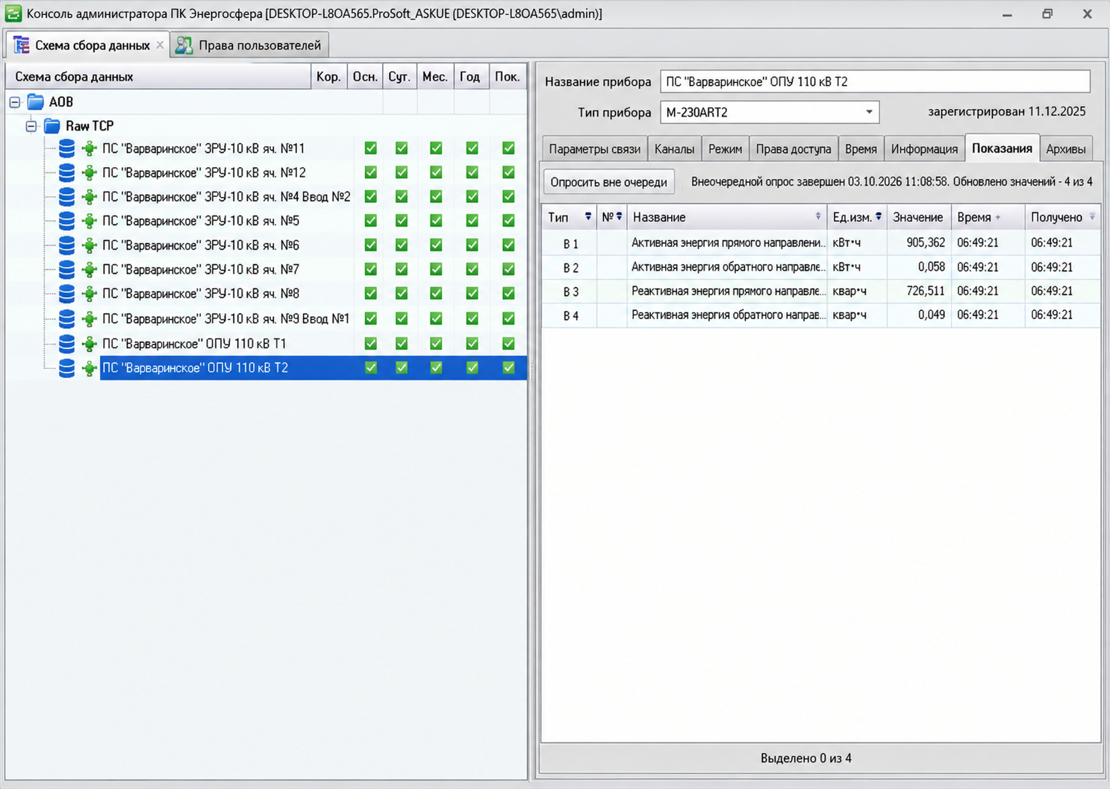
Task: Open the Тип прибора dropdown
Action: pos(869,112)
